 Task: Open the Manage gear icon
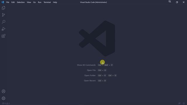pyautogui.click(x=4, y=98)
